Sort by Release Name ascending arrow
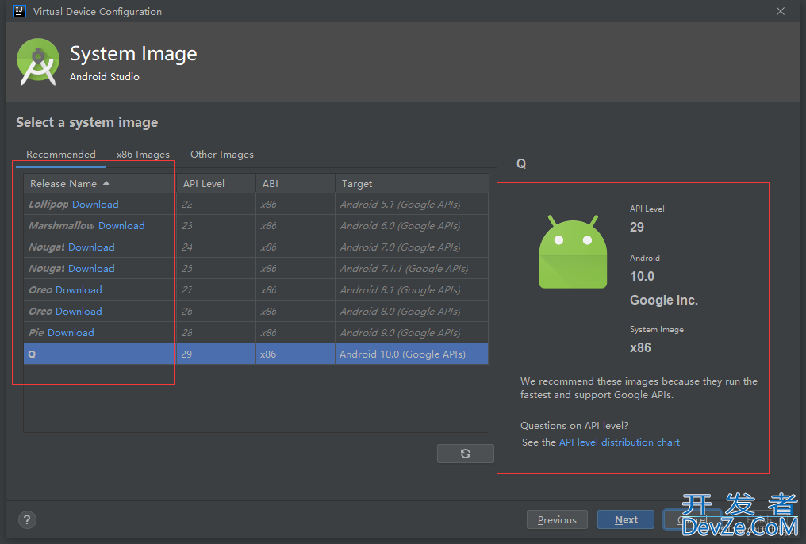The width and height of the screenshot is (806, 544). 106,183
